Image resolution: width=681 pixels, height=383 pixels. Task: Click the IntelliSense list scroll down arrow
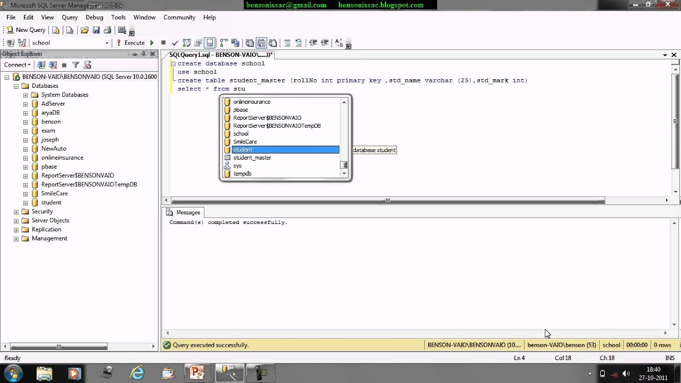pos(344,173)
